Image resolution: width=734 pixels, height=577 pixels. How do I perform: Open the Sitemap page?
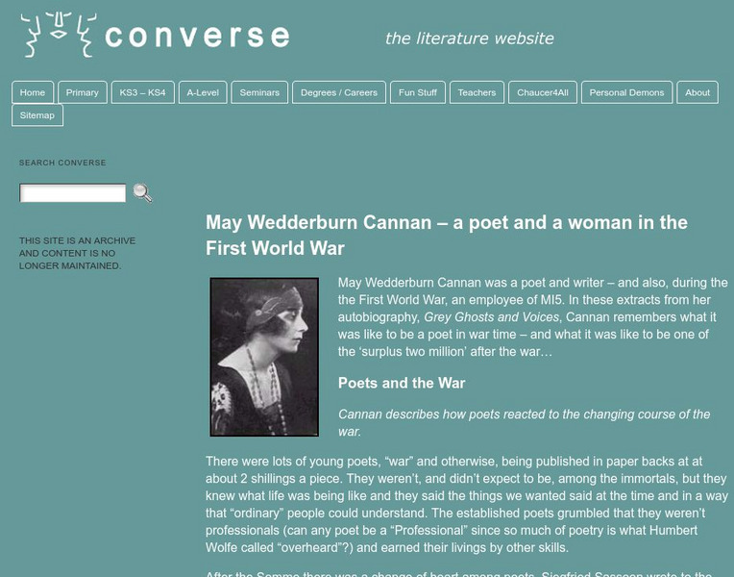37,115
